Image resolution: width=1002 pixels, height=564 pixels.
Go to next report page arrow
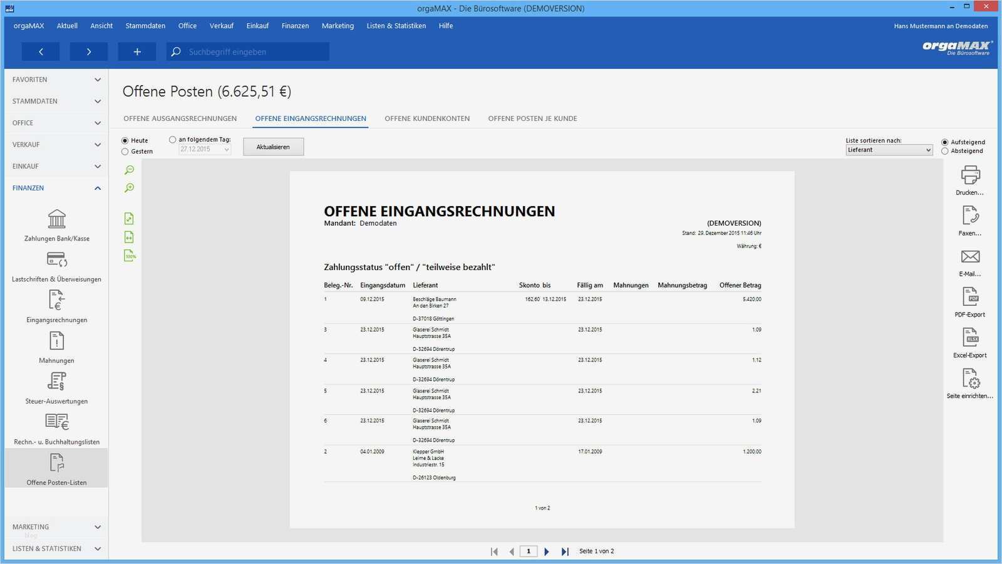point(547,551)
